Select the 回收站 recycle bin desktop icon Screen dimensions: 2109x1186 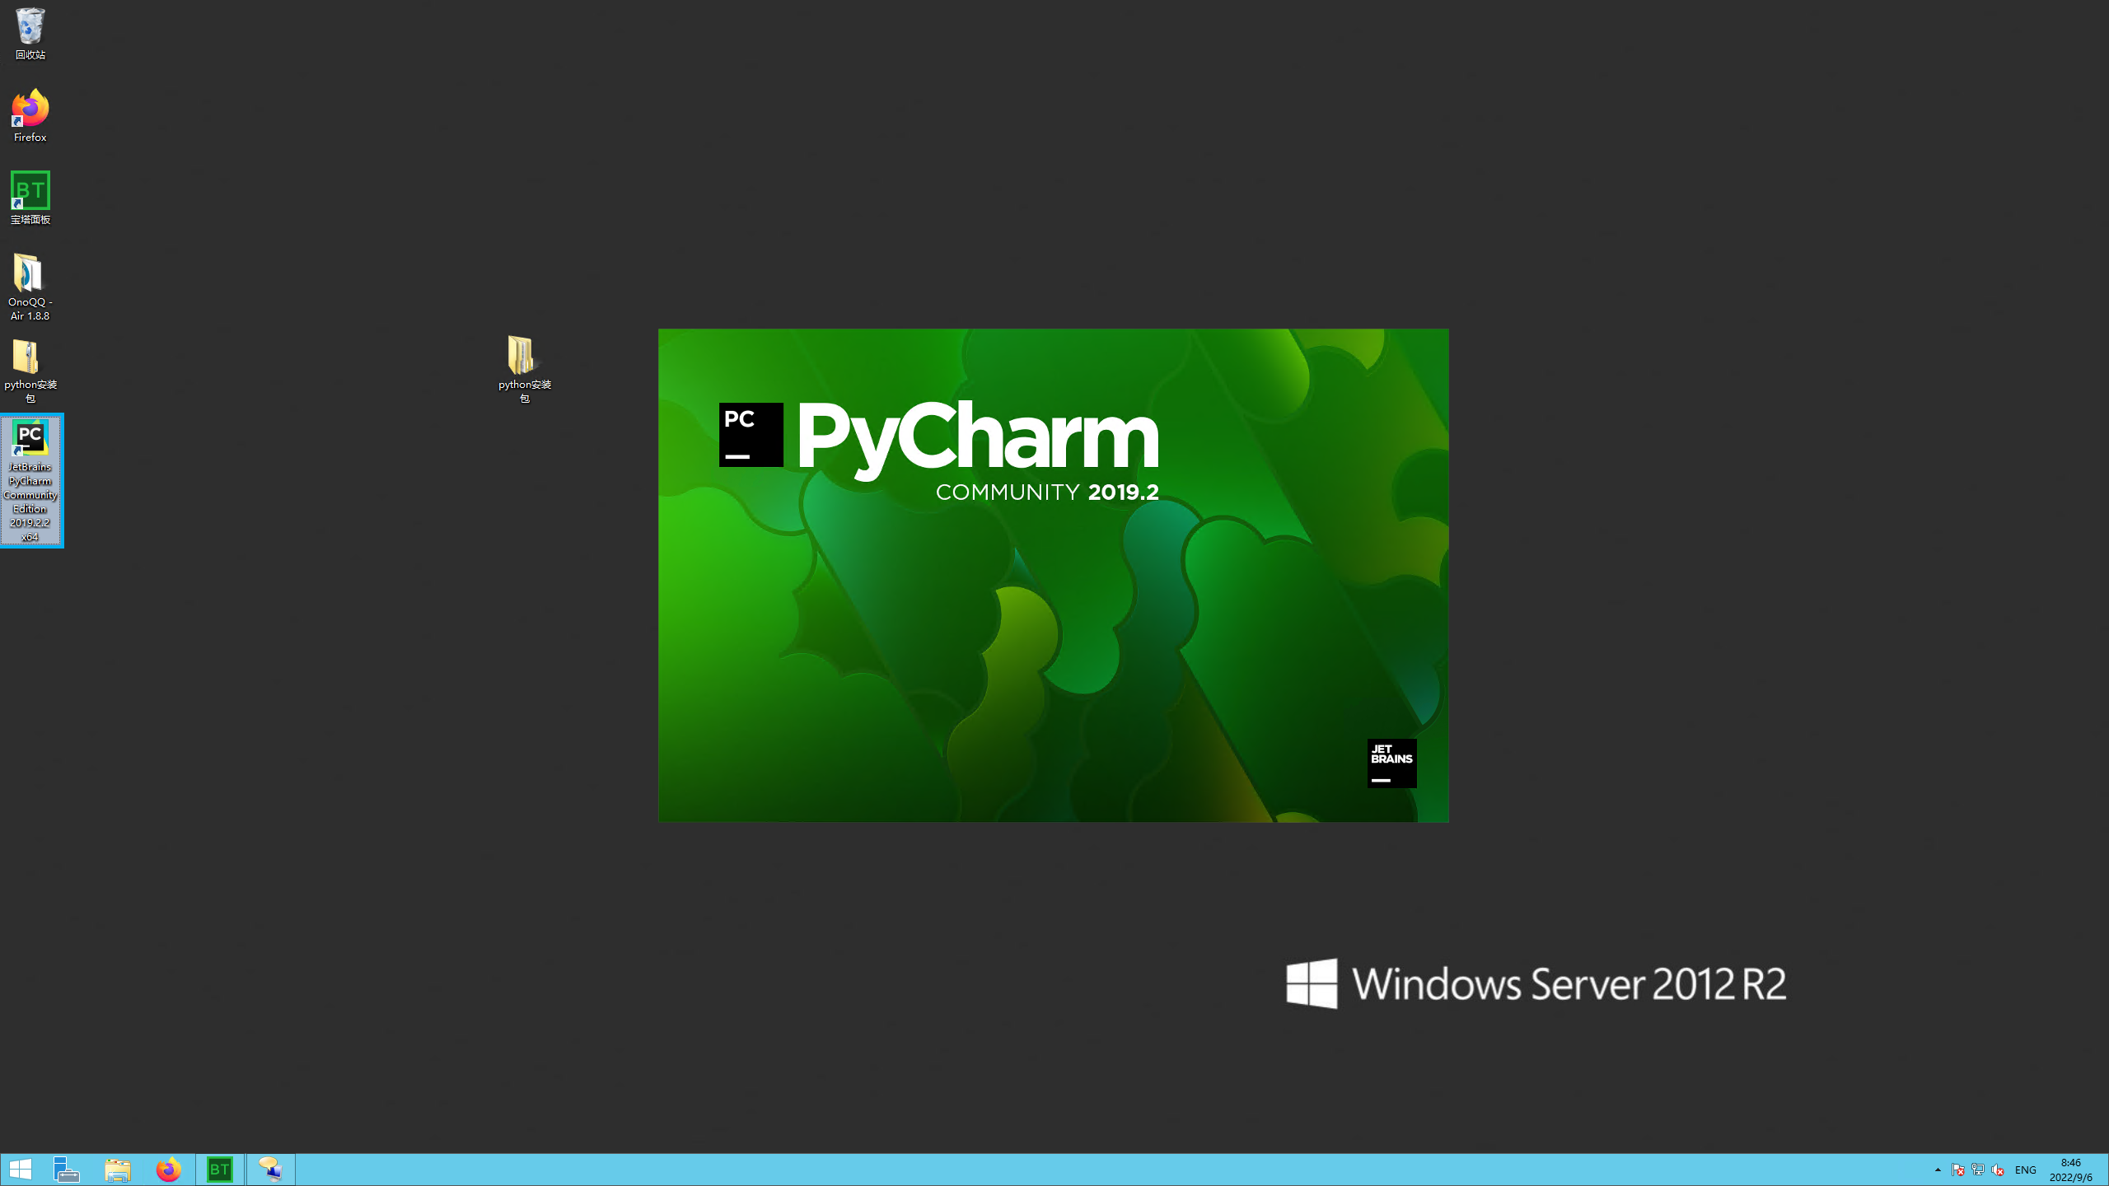point(30,33)
